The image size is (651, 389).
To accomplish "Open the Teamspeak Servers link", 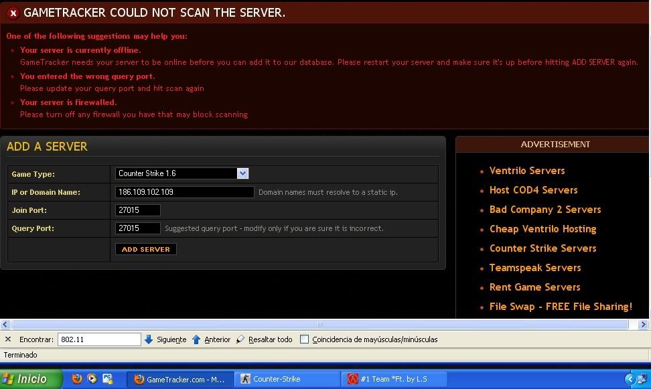I will 534,268.
